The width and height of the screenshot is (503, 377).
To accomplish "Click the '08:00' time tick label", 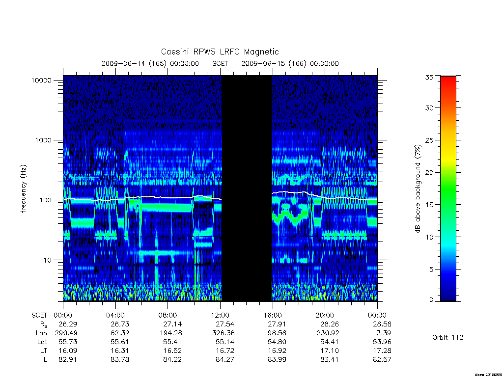I will click(168, 315).
